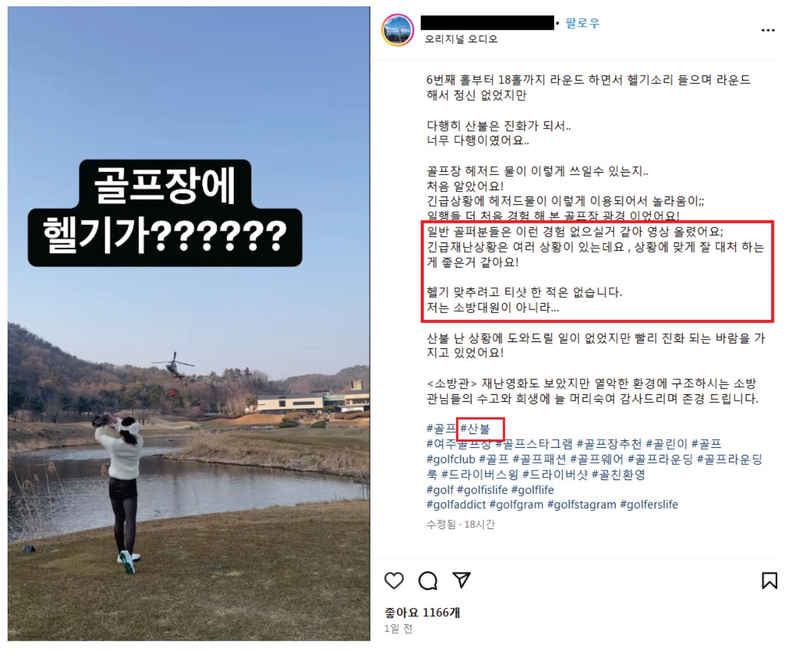Share the post via paper plane icon

pos(462,579)
